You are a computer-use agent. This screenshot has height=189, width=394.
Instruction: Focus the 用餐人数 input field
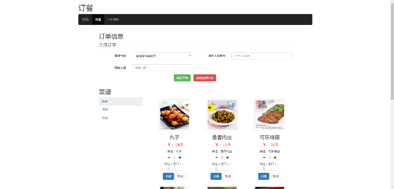(x=162, y=68)
